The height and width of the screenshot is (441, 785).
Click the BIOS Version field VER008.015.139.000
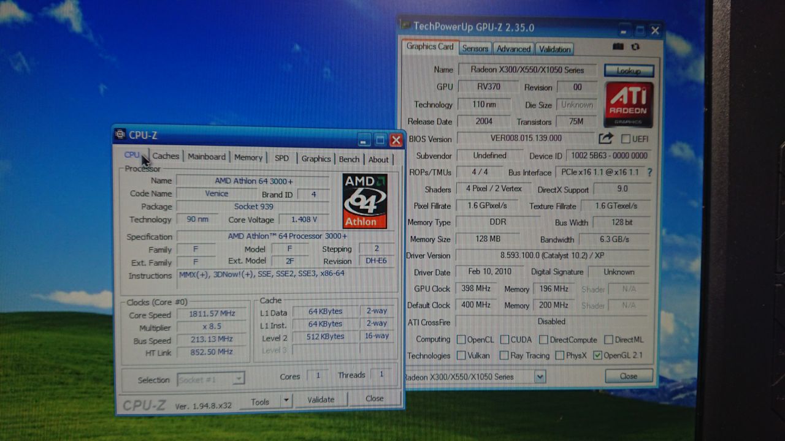click(x=526, y=139)
